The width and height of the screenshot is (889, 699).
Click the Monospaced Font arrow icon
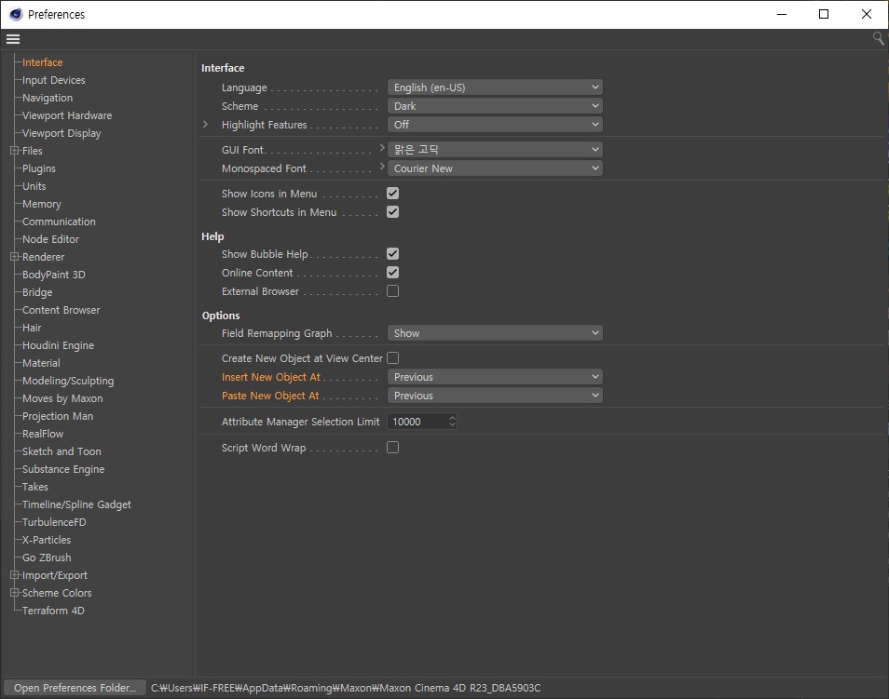pos(382,168)
